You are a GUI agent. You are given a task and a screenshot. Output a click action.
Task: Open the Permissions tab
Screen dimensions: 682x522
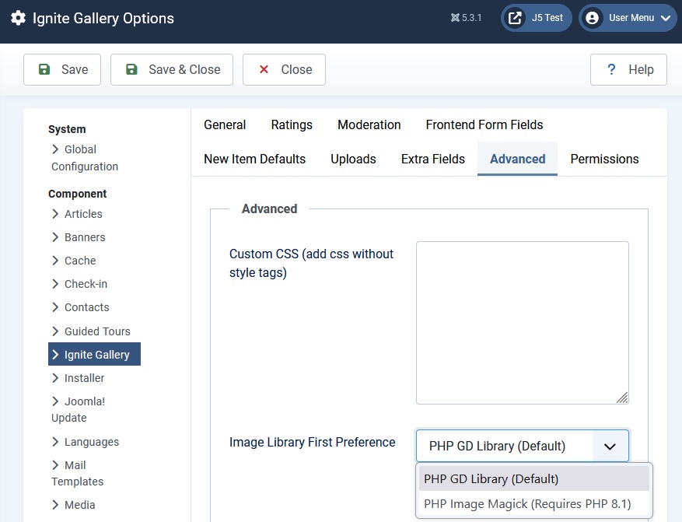pyautogui.click(x=604, y=159)
